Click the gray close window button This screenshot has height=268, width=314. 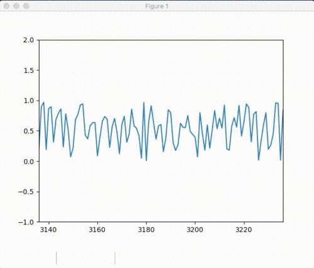6,6
